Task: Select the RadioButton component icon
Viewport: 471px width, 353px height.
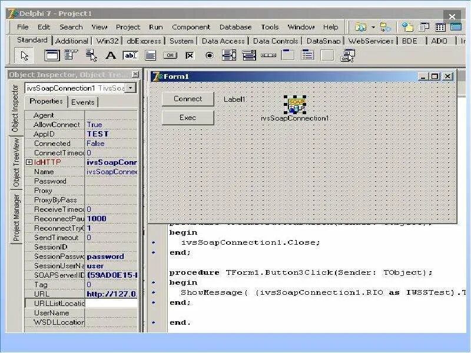Action: coord(210,55)
